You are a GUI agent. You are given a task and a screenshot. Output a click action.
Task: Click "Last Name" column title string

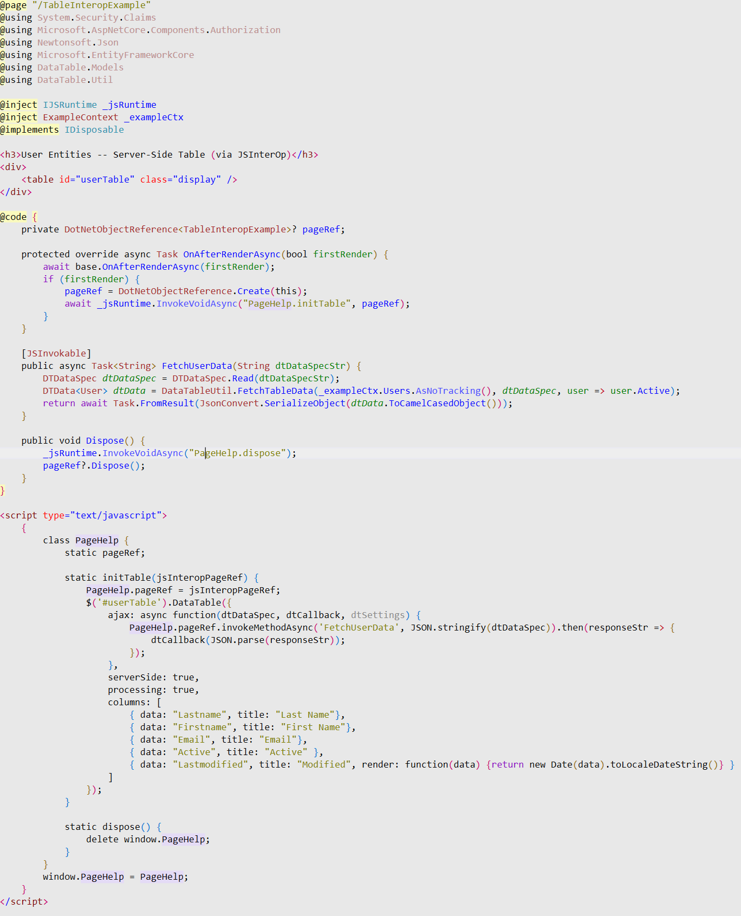coord(305,716)
